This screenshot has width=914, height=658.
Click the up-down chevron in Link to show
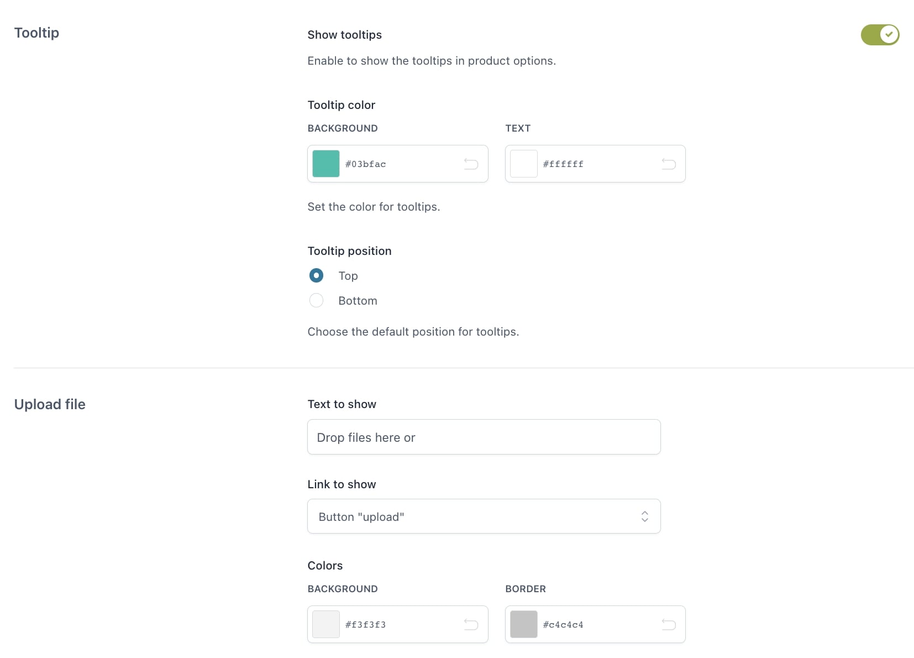[x=644, y=516]
